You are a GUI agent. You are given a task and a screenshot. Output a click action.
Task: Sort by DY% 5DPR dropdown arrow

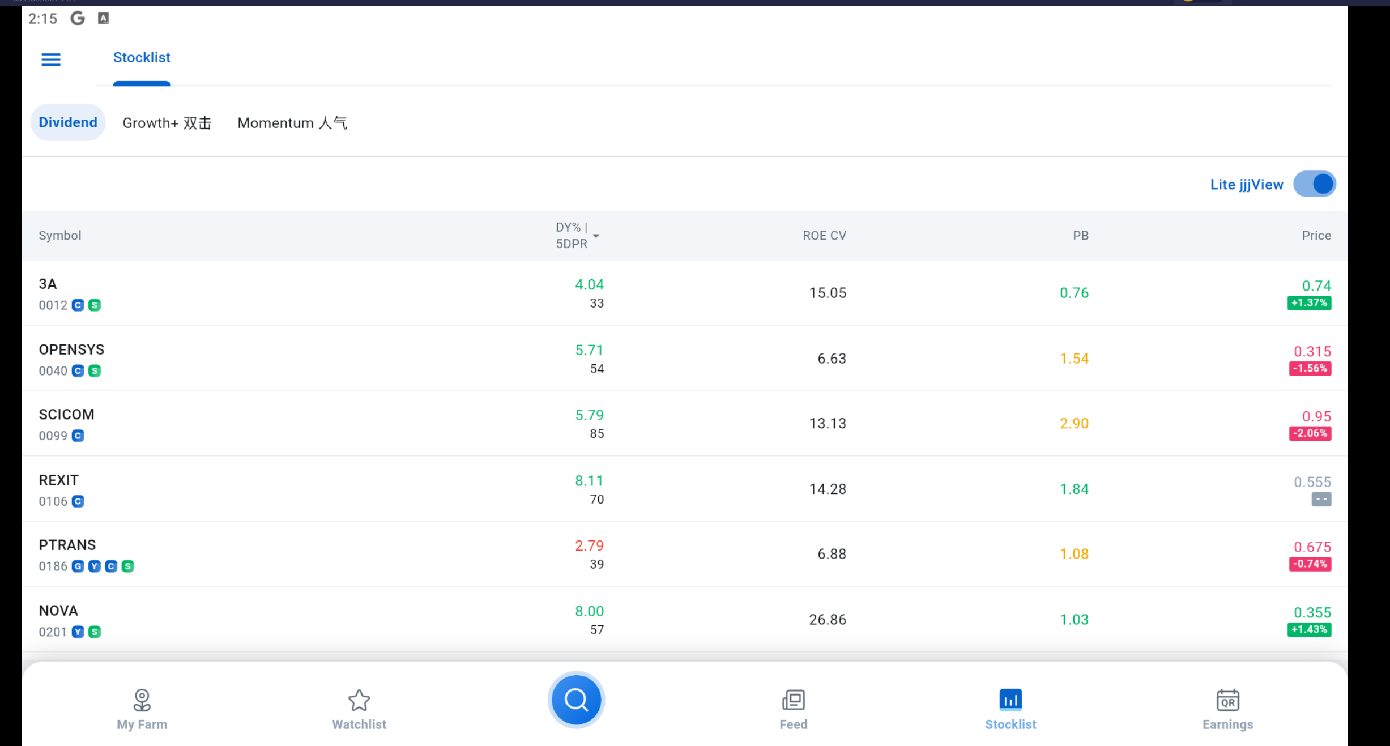pos(596,236)
